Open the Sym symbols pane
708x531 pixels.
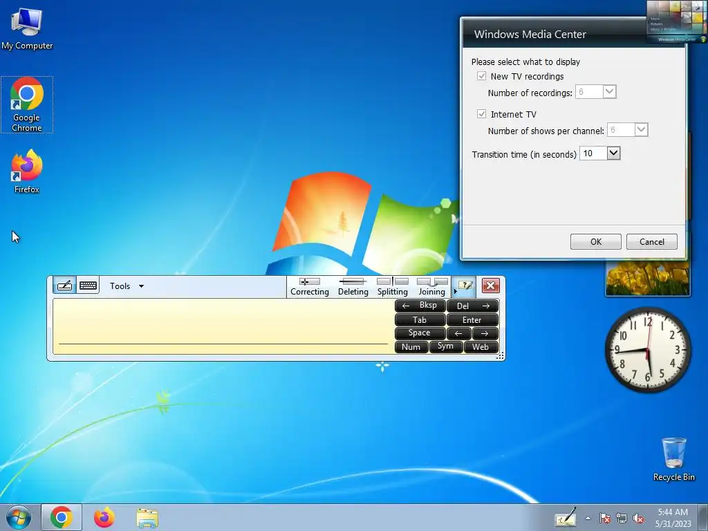[x=446, y=347]
